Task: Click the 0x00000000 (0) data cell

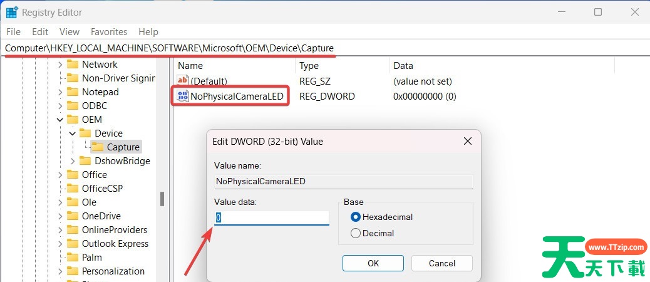Action: click(x=425, y=97)
